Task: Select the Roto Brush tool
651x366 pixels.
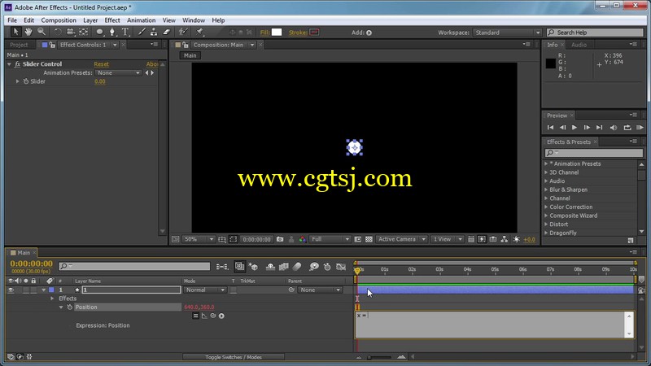Action: pyautogui.click(x=183, y=32)
